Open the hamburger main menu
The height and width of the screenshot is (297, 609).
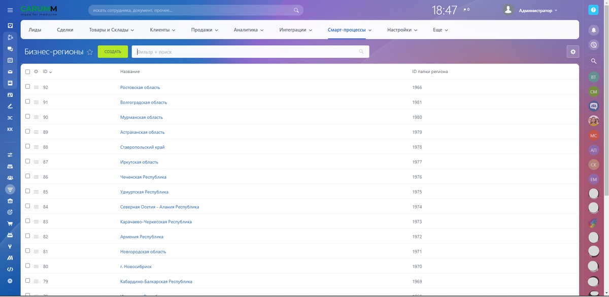click(10, 10)
